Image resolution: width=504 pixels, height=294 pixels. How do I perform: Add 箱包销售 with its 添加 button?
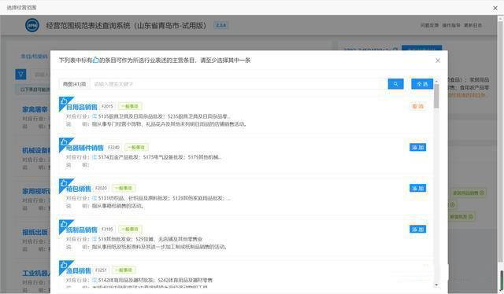pos(418,188)
